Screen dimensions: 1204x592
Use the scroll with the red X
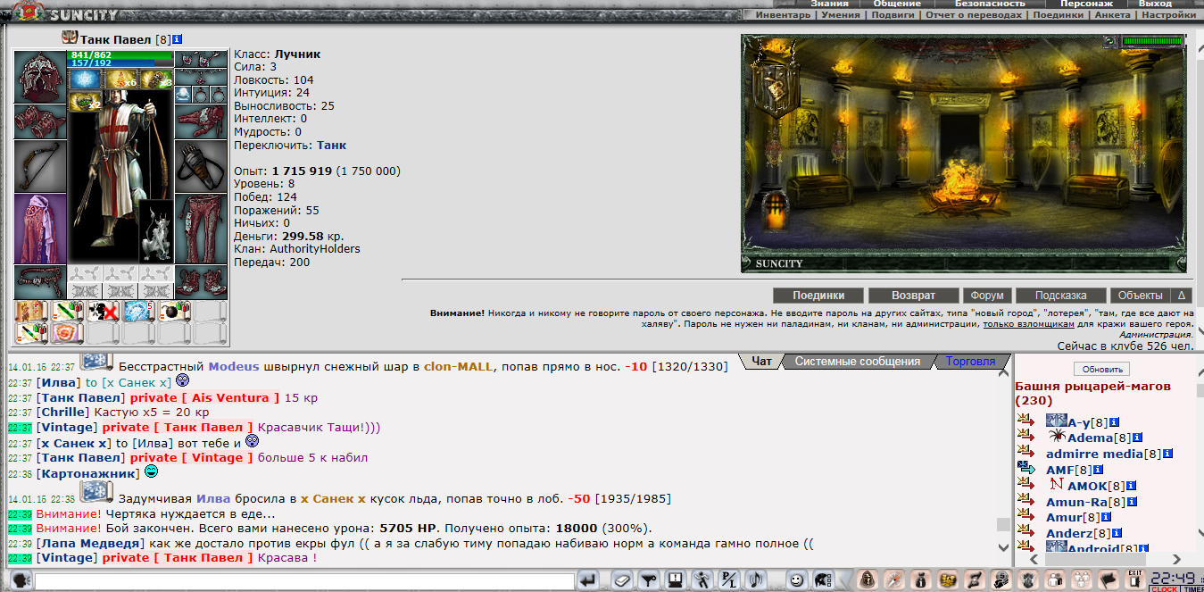point(104,312)
